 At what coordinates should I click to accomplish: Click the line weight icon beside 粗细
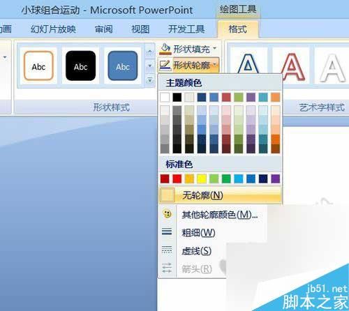(x=167, y=232)
